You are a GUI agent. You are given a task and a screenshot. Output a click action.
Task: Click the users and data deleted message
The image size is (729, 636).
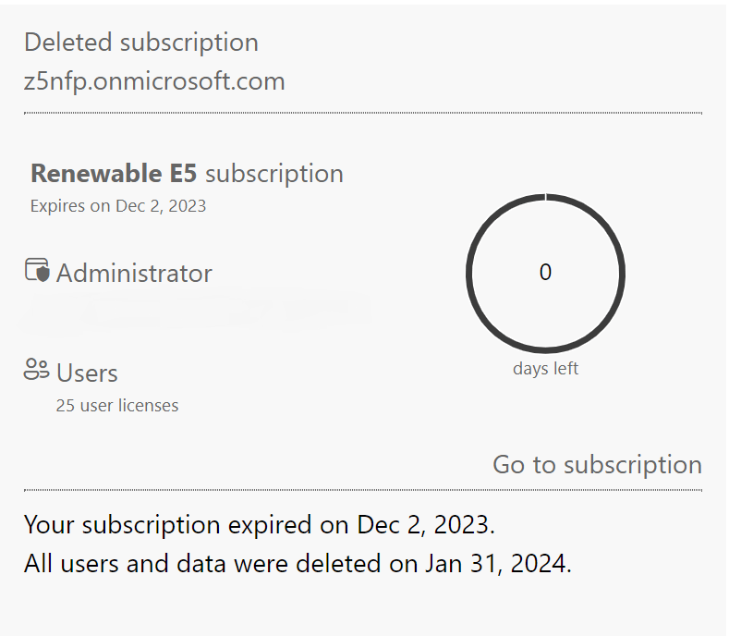(x=298, y=564)
